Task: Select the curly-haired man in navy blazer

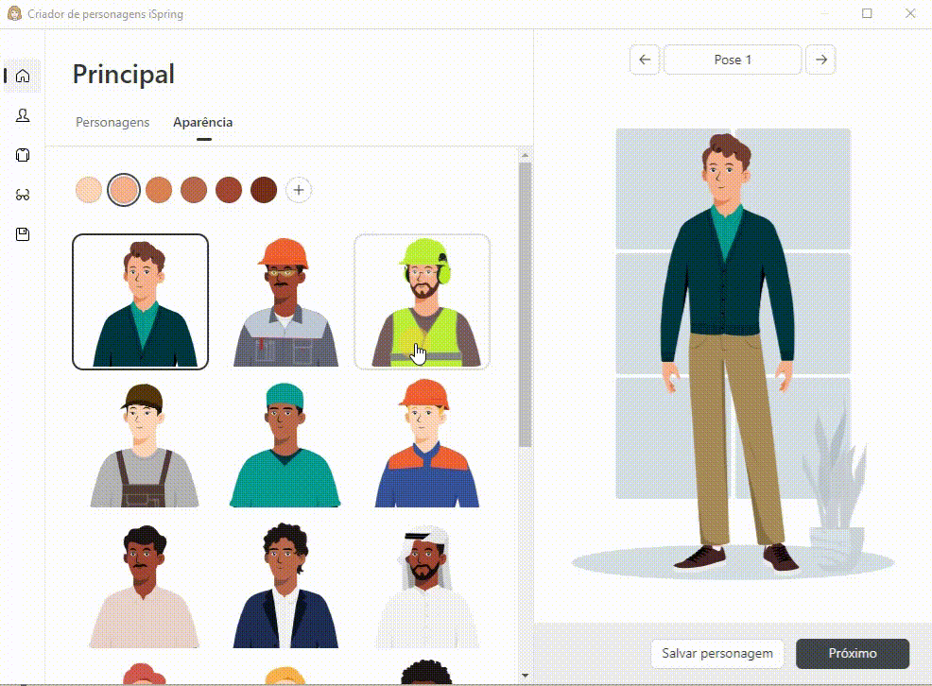Action: 285,585
